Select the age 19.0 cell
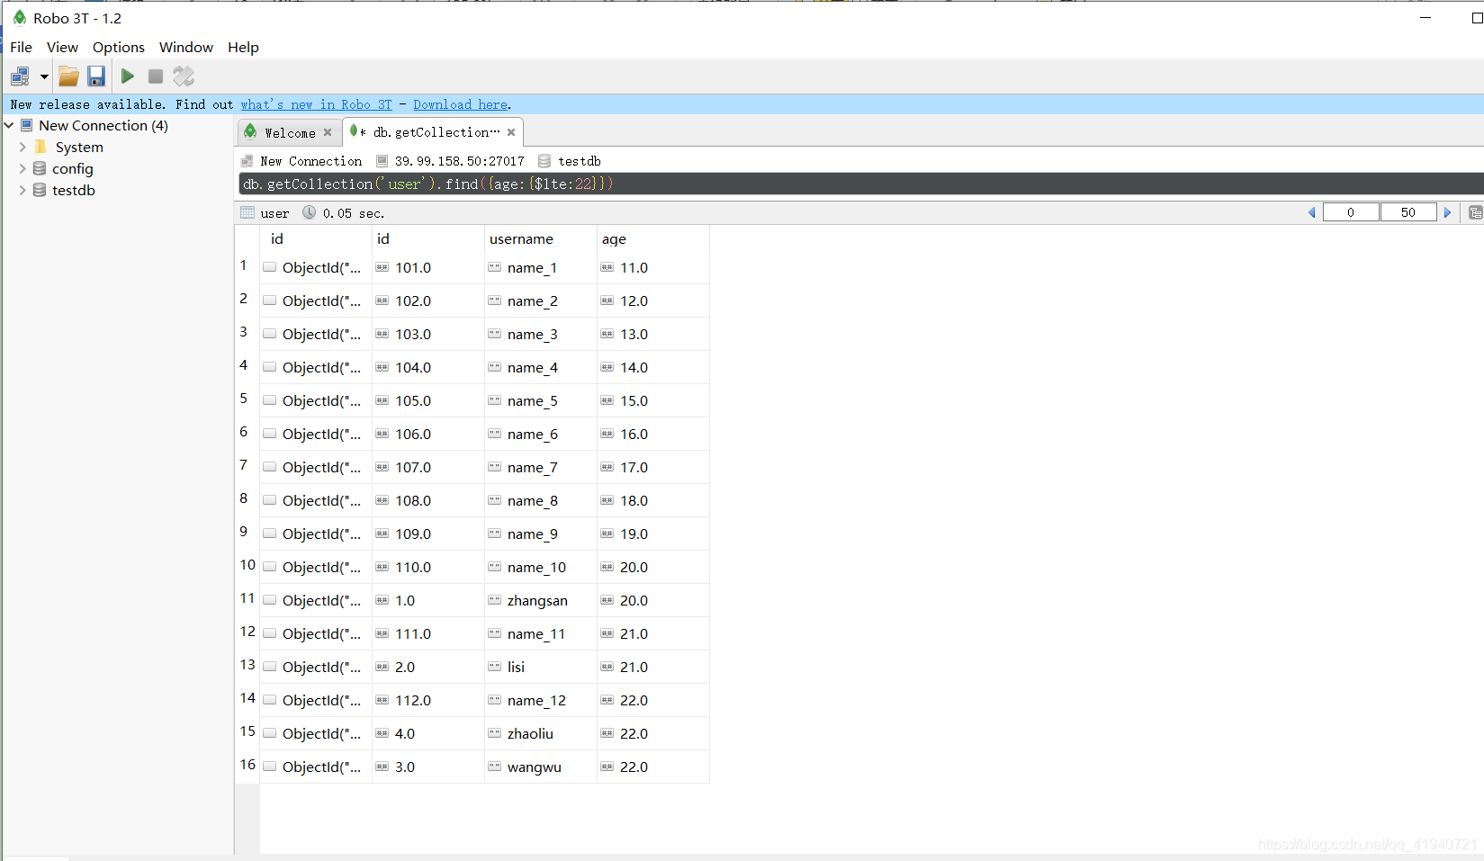Viewport: 1484px width, 861px height. 653,534
